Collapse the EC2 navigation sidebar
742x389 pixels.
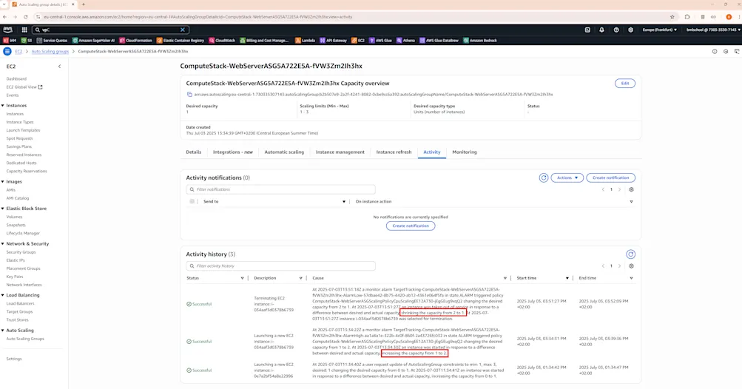click(x=59, y=67)
